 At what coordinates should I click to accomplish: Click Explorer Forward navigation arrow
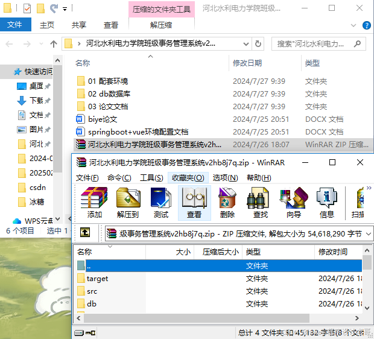(27, 44)
